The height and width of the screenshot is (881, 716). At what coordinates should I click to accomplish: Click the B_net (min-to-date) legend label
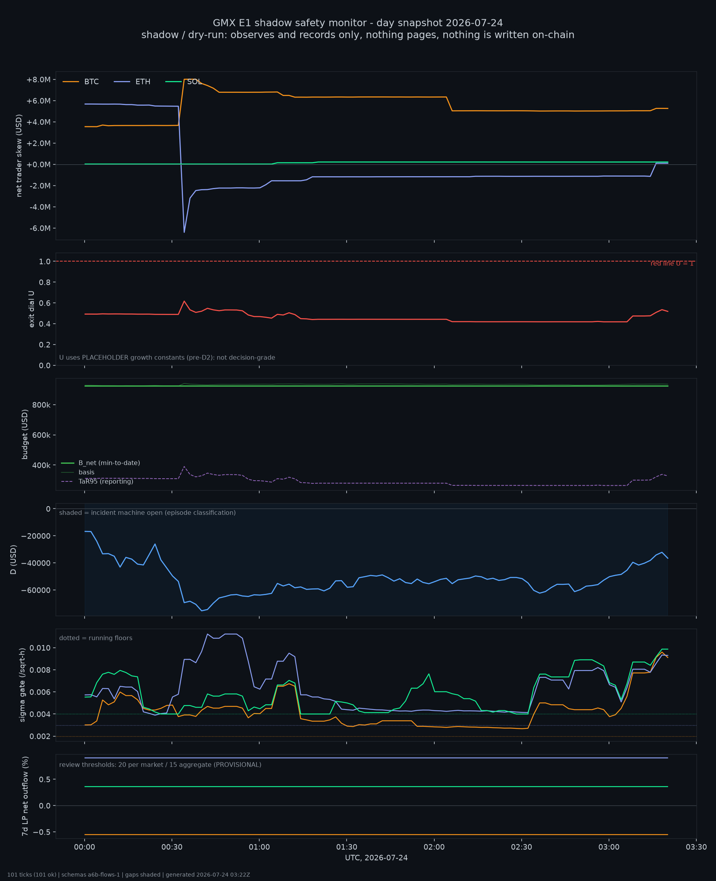click(109, 463)
